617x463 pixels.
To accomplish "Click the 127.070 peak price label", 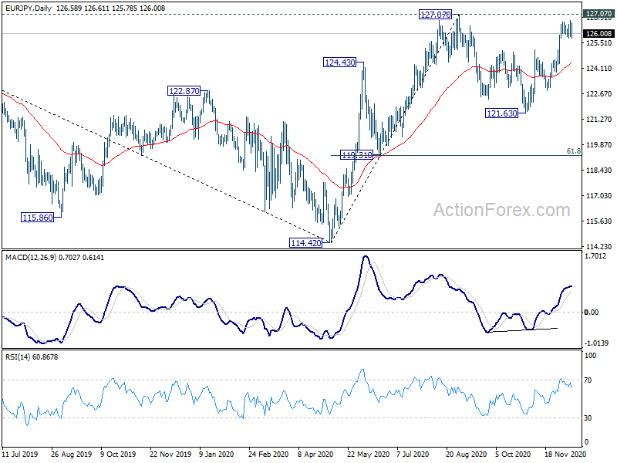I will (x=435, y=15).
